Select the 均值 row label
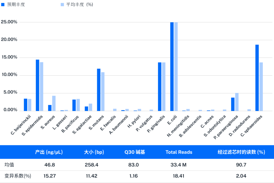 coord(9,165)
